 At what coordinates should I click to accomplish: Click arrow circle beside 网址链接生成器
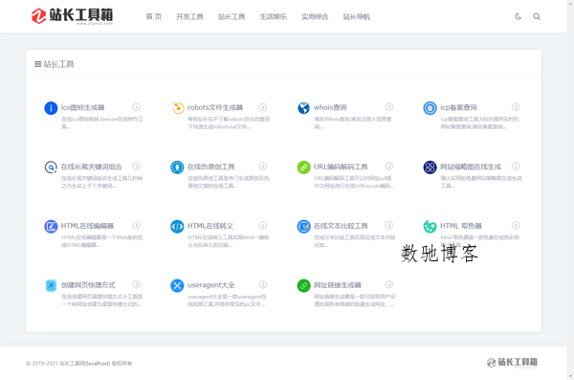tap(389, 284)
